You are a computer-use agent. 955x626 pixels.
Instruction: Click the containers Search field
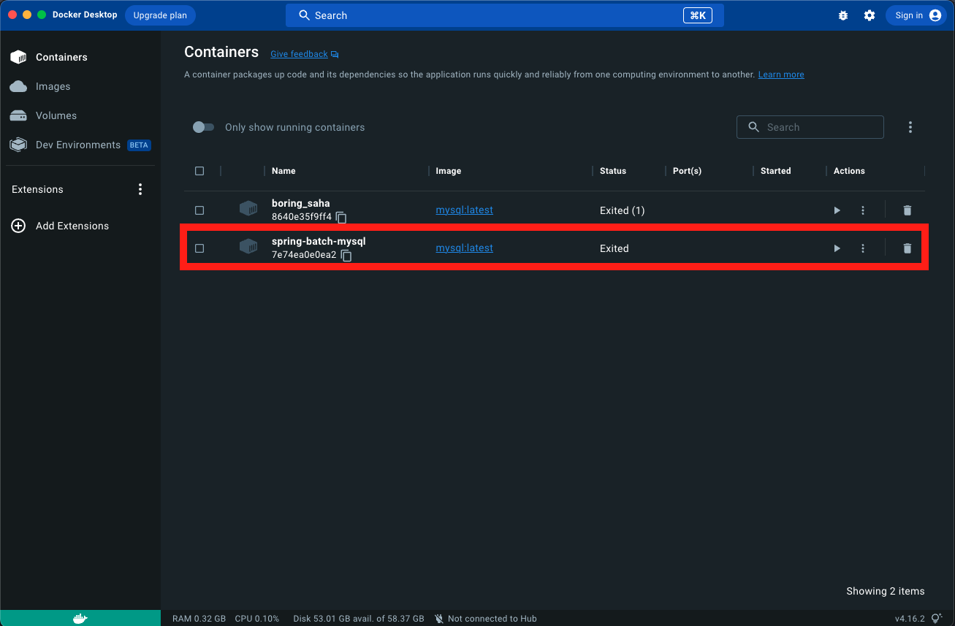[810, 127]
